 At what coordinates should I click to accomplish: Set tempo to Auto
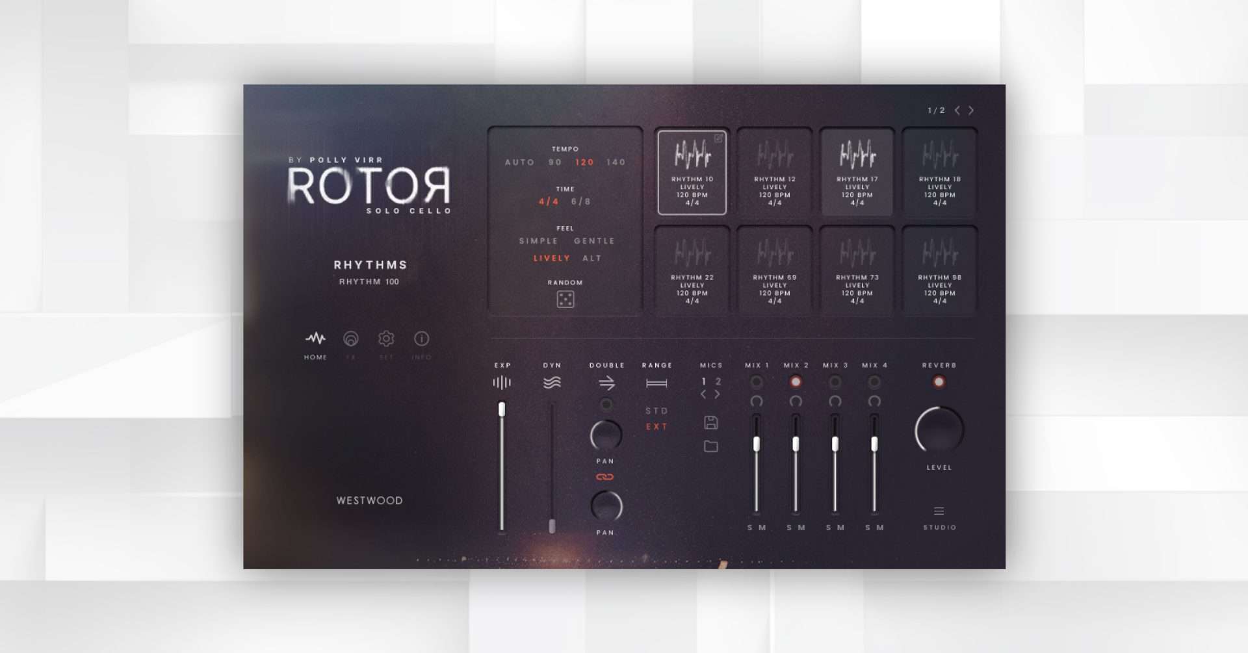coord(520,162)
